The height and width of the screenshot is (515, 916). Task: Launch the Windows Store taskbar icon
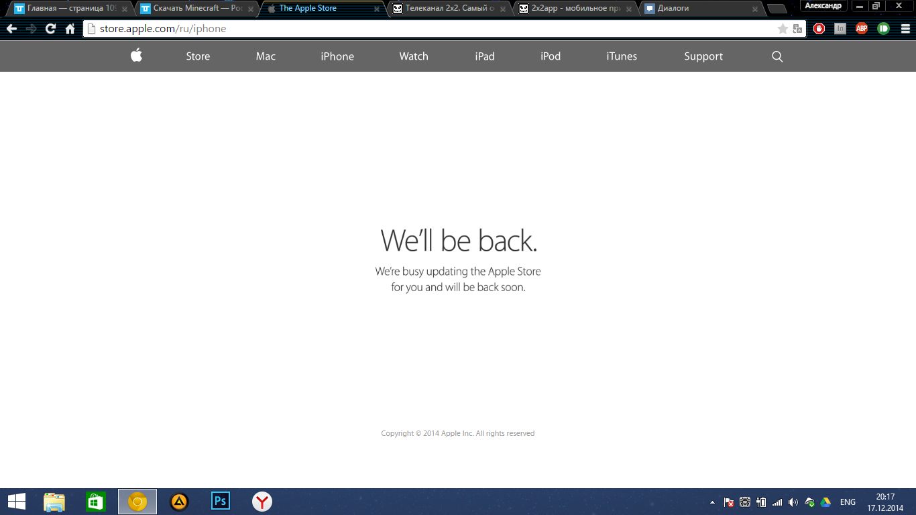click(96, 502)
